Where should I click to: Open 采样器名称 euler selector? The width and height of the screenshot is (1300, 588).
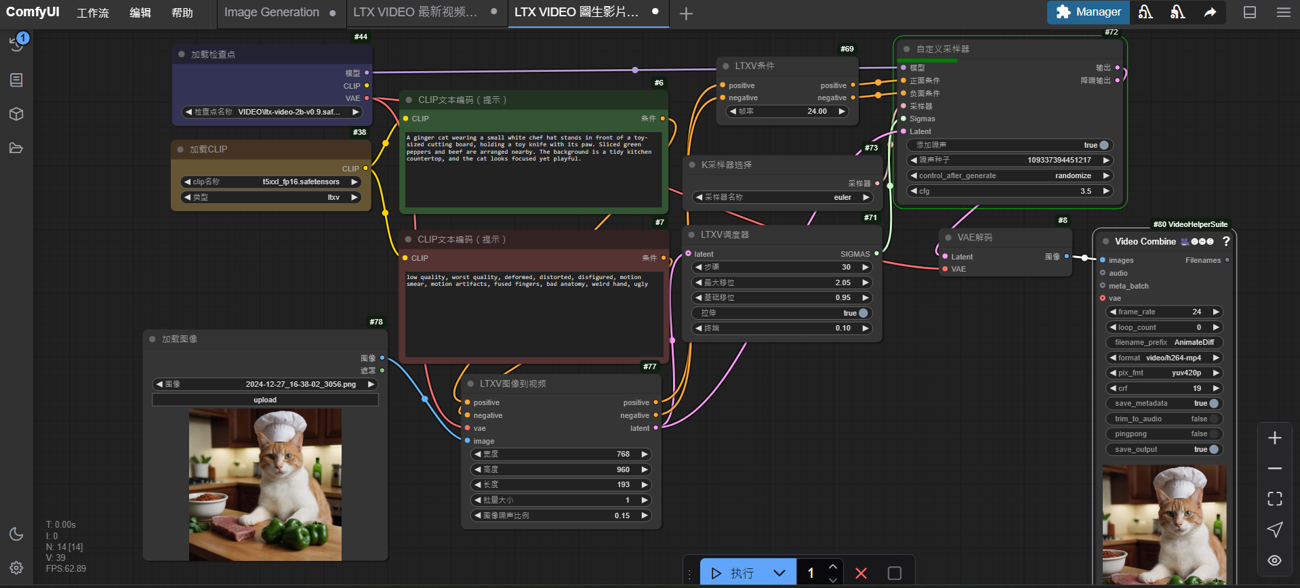point(782,197)
